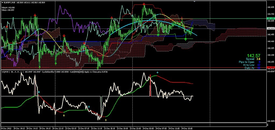Click the 142.569 current price tag on axis
Image resolution: width=275 pixels, height=130 pixels.
[x=270, y=28]
